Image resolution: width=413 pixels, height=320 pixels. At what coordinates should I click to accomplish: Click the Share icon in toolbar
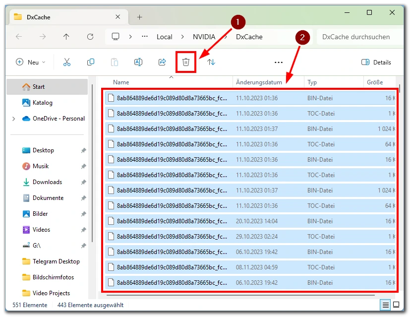click(162, 62)
